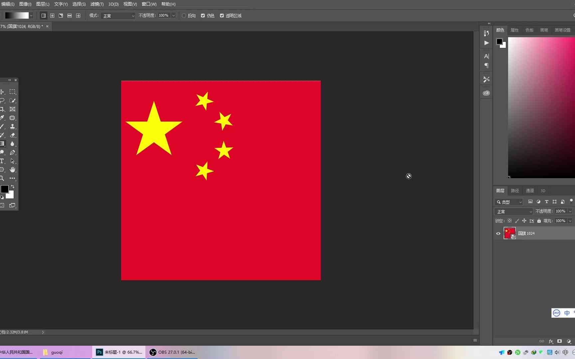Switch to OBS 27.0.1 in taskbar

click(172, 352)
